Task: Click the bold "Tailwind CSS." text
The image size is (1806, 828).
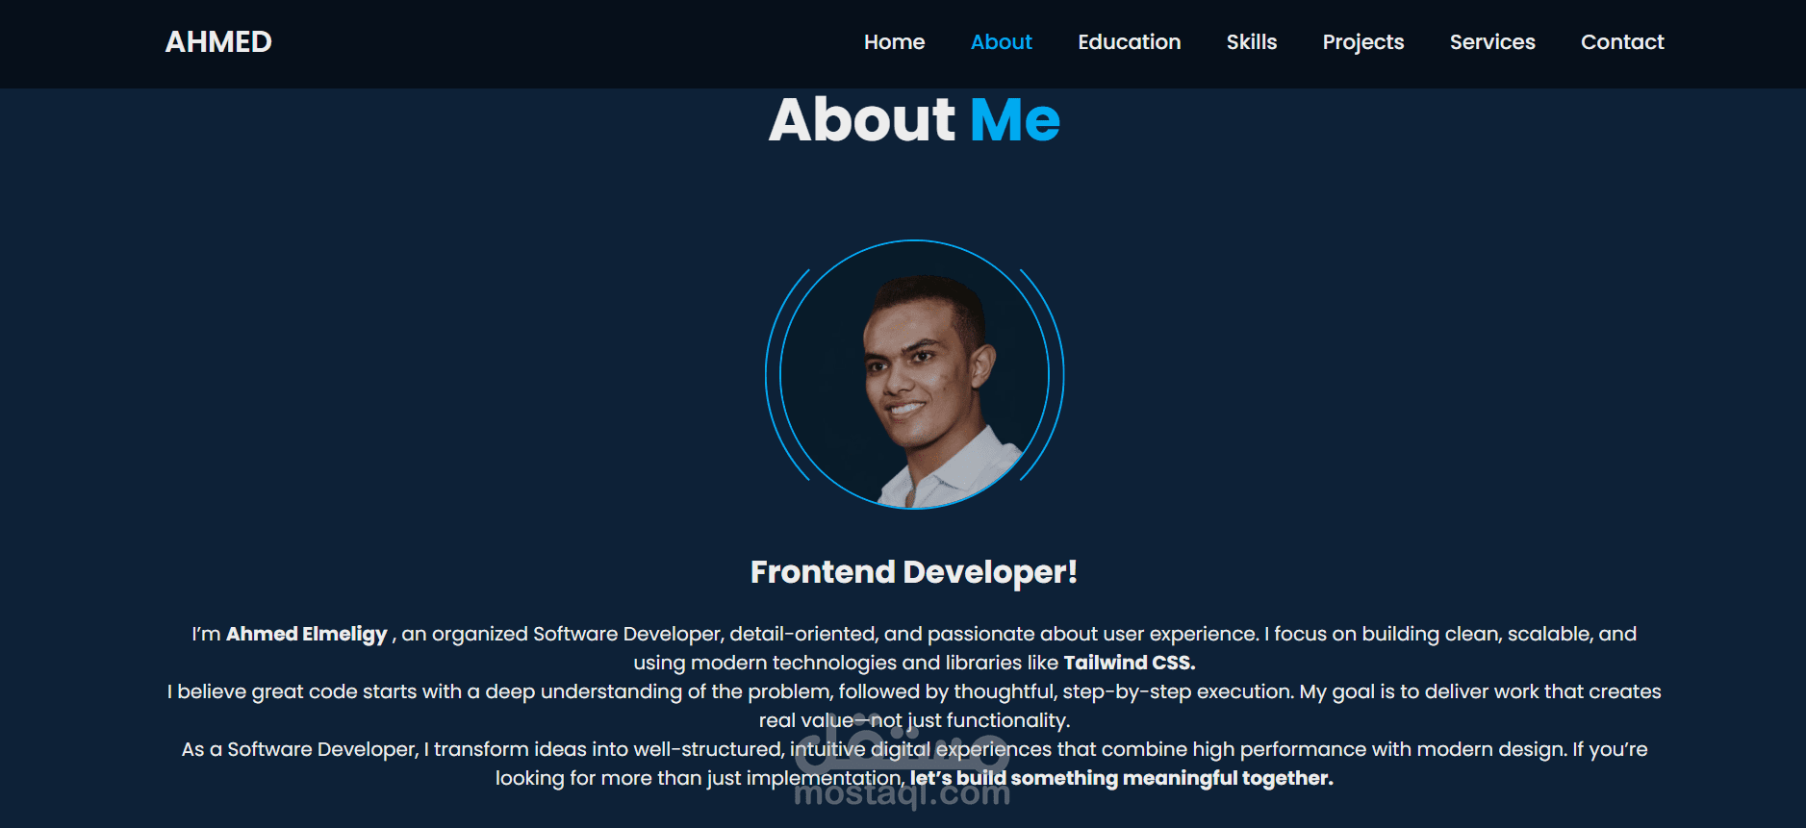Action: pyautogui.click(x=1130, y=663)
